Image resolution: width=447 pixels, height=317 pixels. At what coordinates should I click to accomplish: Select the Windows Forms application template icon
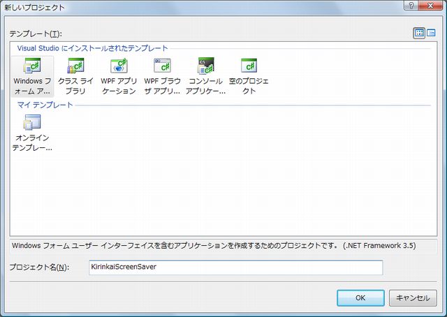[x=32, y=66]
